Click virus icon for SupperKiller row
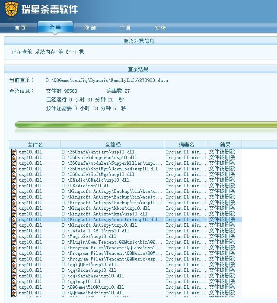 (14, 163)
